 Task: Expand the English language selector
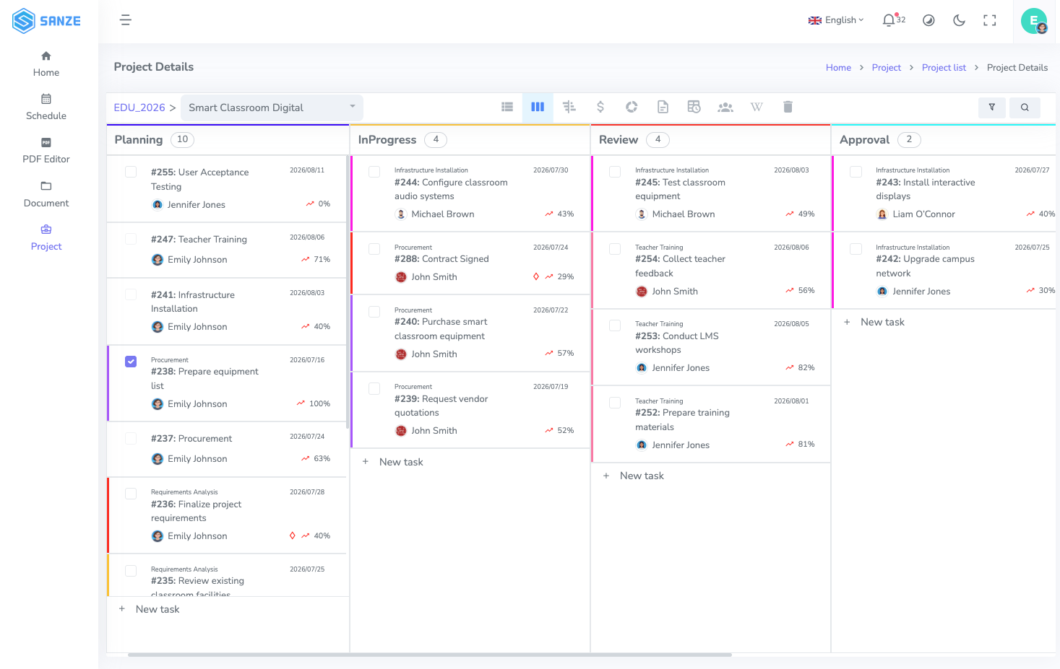(836, 20)
